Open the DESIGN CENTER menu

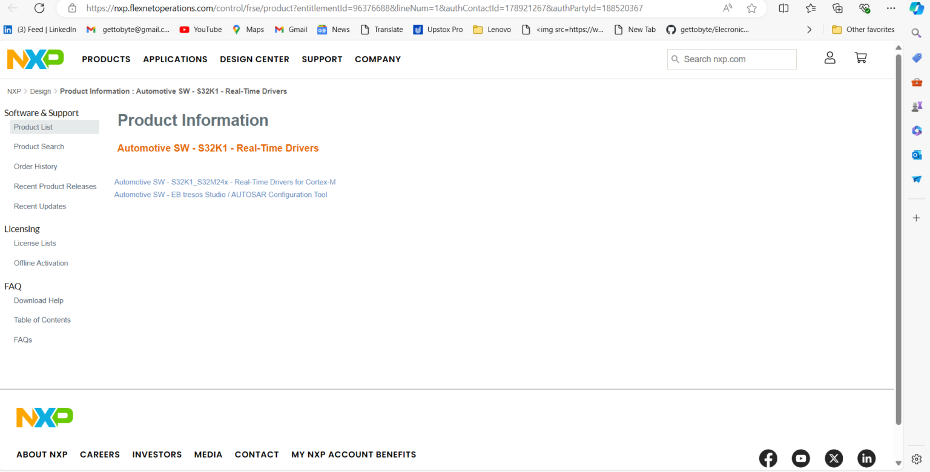(254, 59)
